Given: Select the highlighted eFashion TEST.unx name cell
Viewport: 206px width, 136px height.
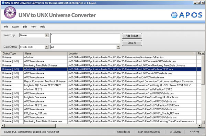Looking at the screenshot, I should pos(45,69).
